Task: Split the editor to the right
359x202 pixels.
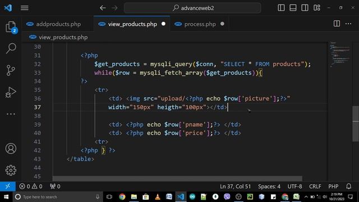Action: pos(337,24)
